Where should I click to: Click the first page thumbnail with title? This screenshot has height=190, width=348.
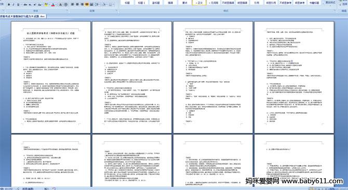pos(51,77)
